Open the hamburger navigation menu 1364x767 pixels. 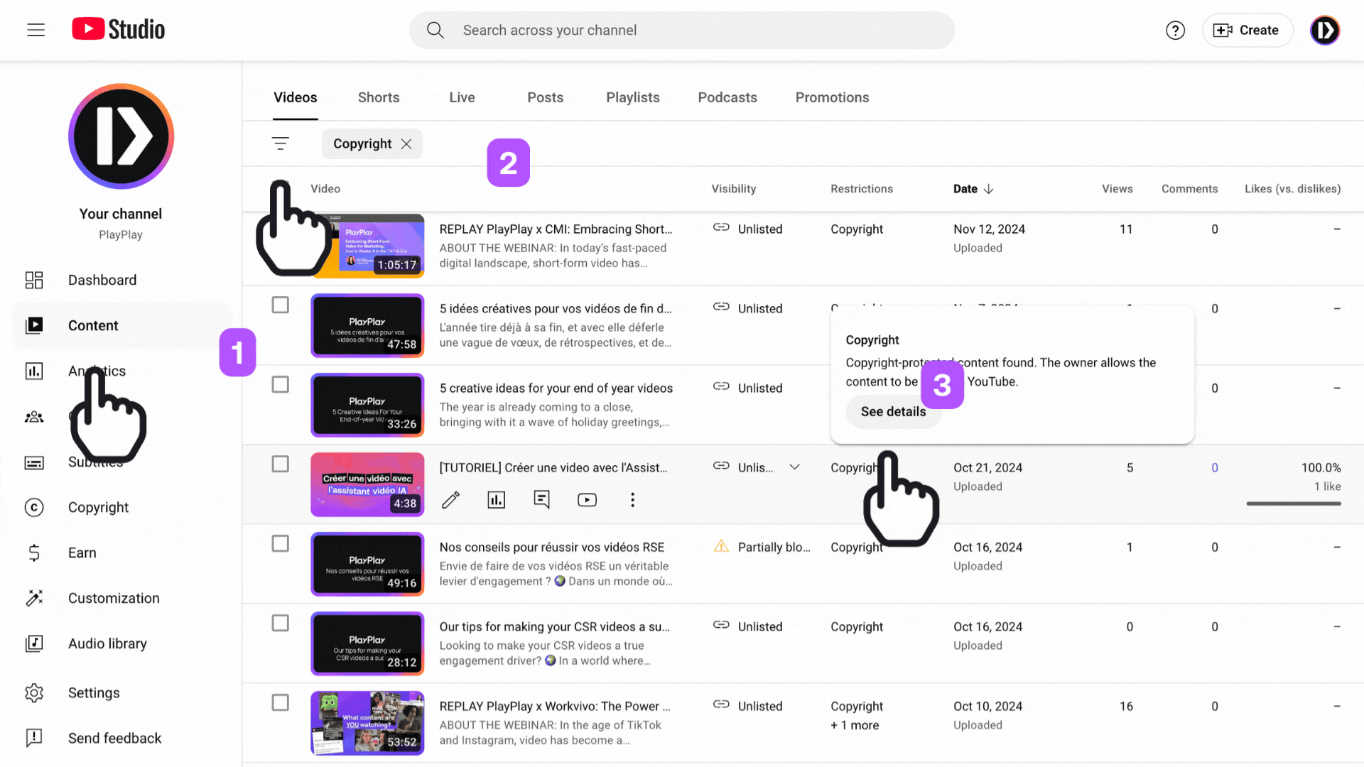point(36,30)
